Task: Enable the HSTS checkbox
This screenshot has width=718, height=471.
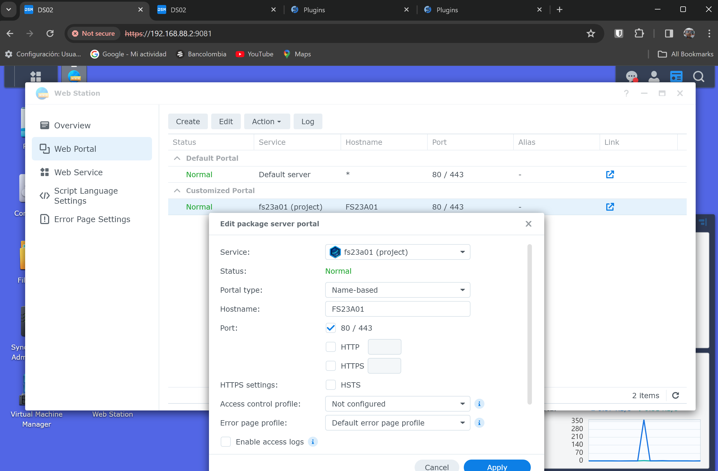Action: coord(331,385)
